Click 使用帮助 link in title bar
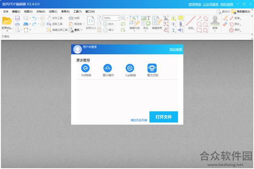Image resolution: width=254 pixels, height=169 pixels. [x=195, y=4]
